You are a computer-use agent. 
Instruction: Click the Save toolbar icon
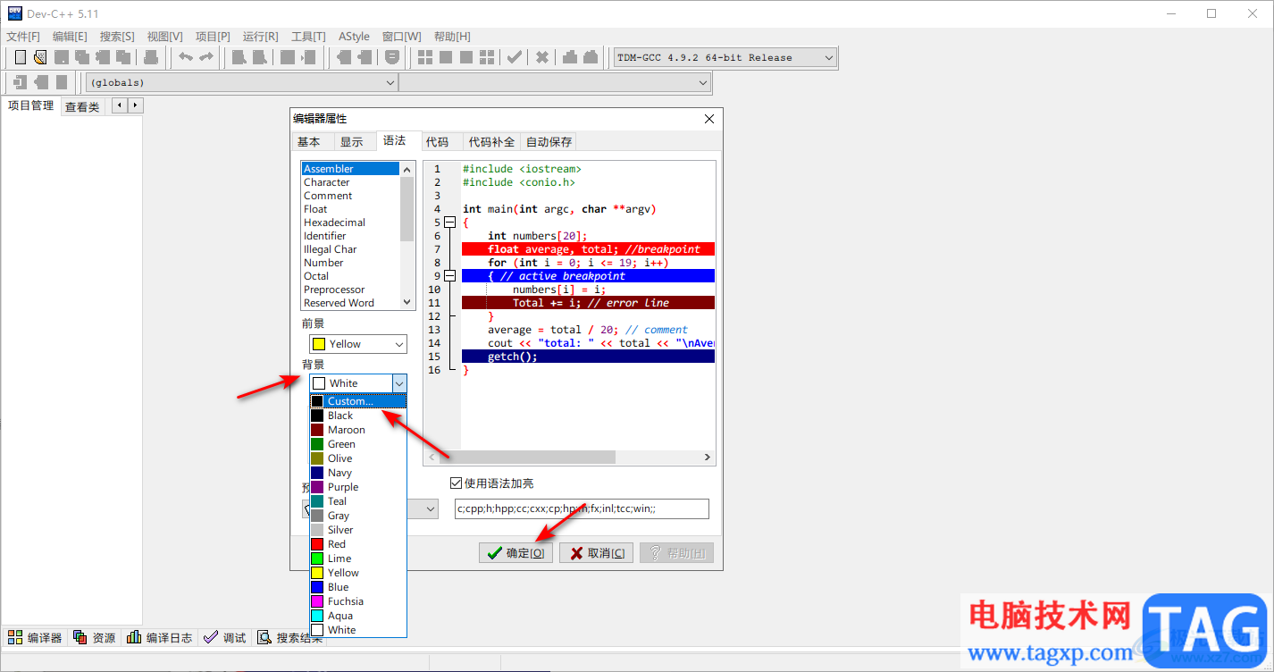click(x=62, y=57)
